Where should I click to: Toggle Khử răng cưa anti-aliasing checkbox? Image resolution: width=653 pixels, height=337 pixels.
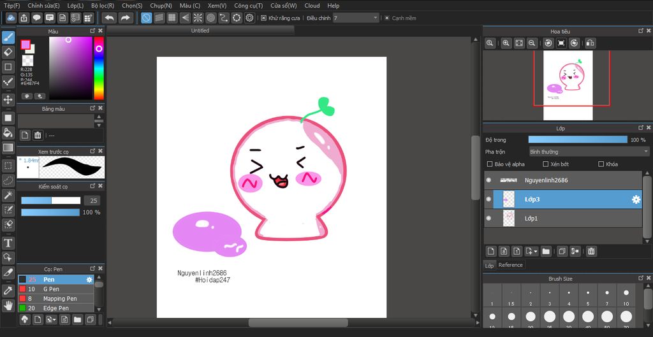click(263, 18)
